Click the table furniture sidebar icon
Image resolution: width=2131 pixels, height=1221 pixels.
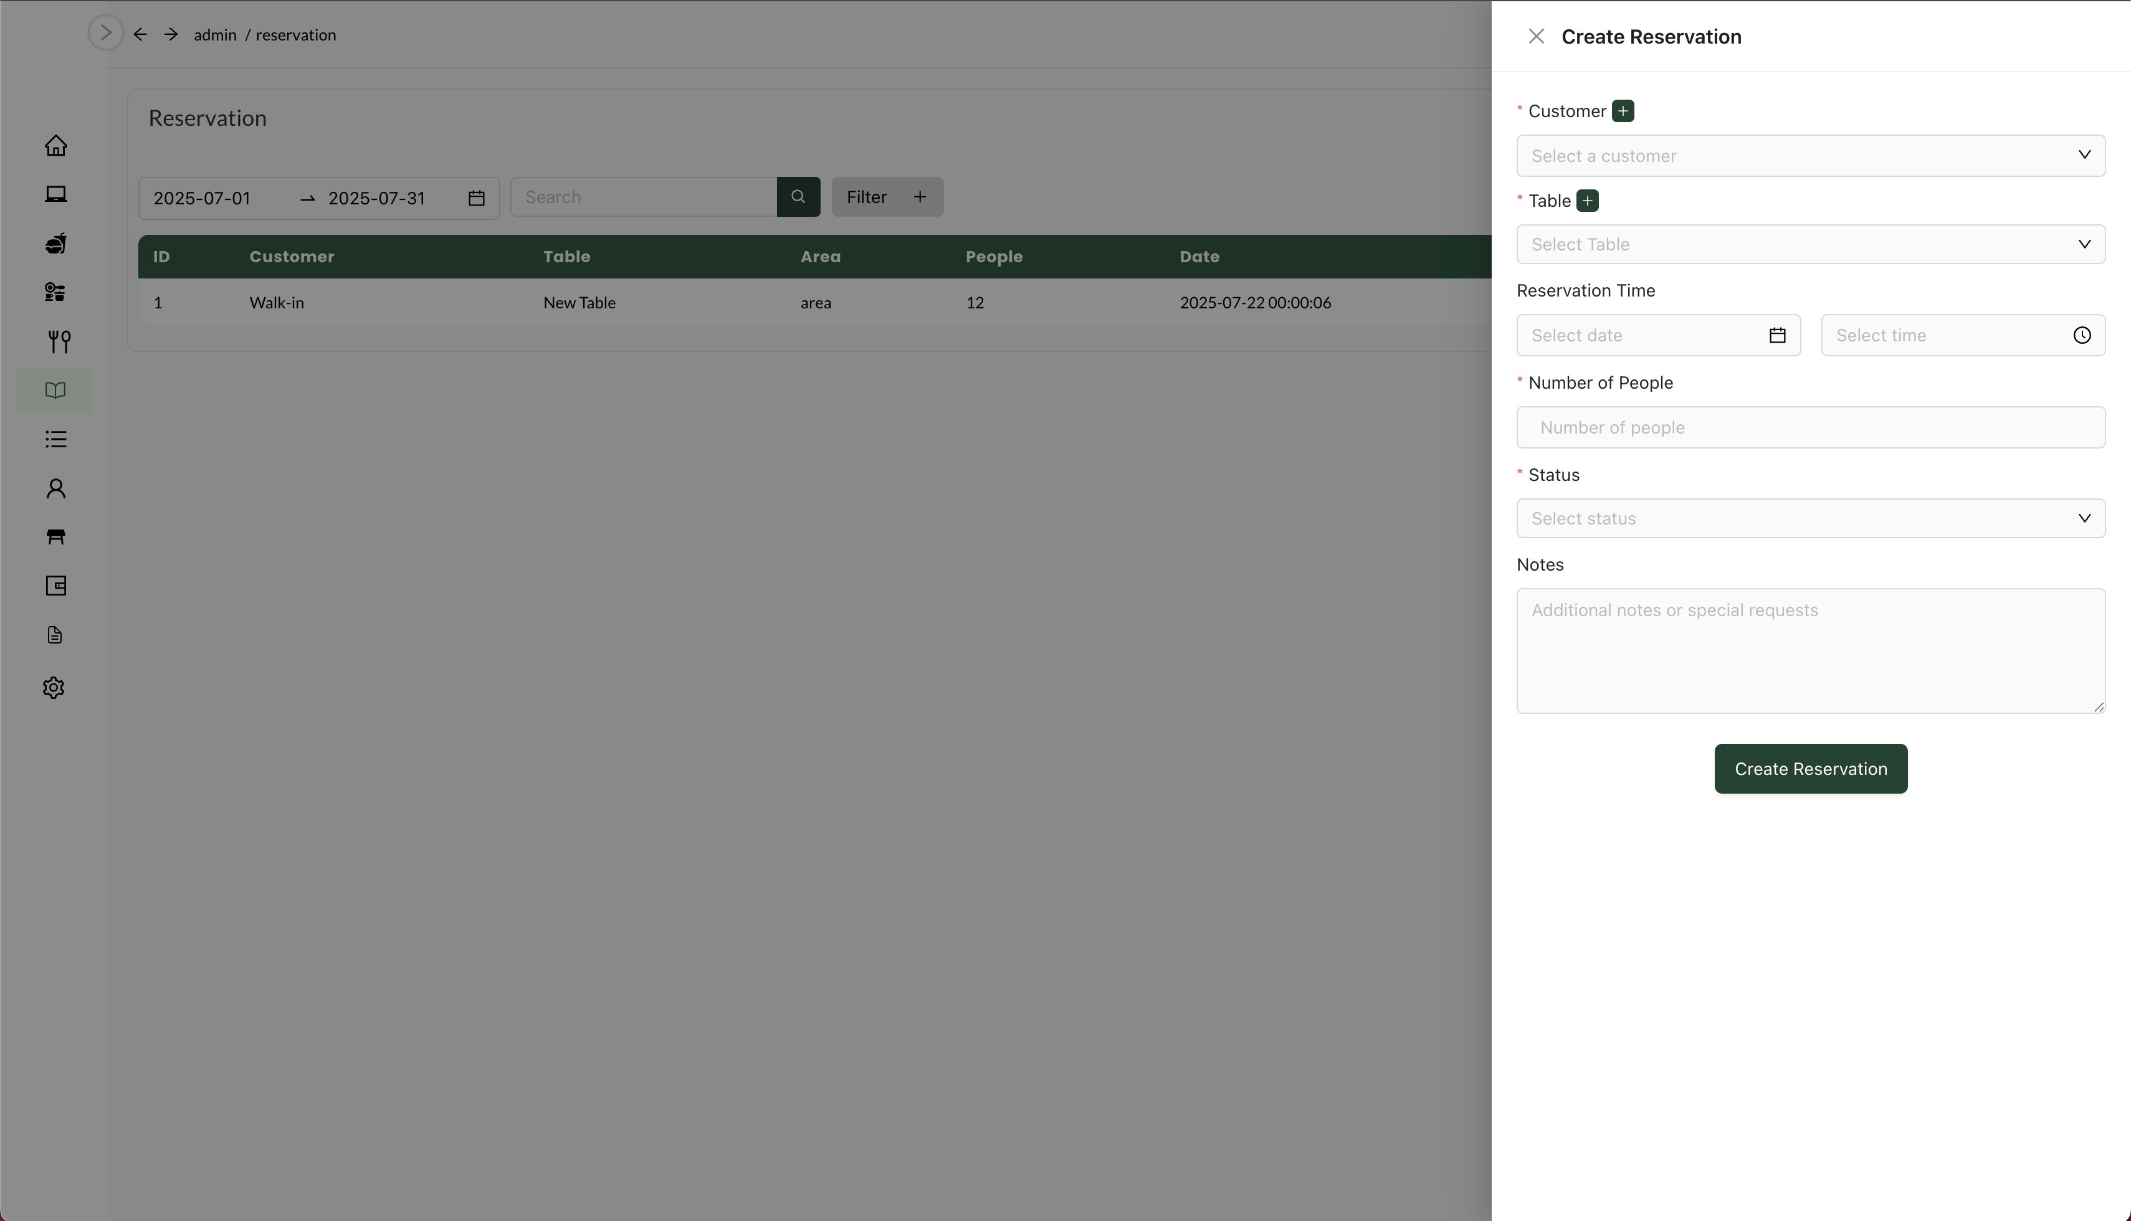(x=55, y=537)
